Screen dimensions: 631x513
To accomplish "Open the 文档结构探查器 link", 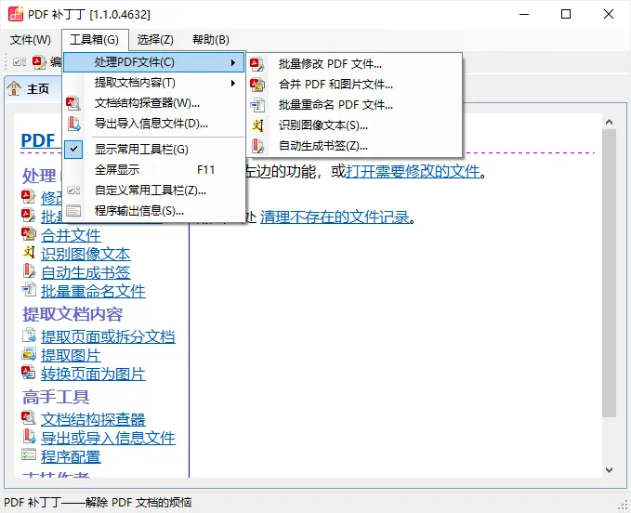I will pyautogui.click(x=93, y=419).
